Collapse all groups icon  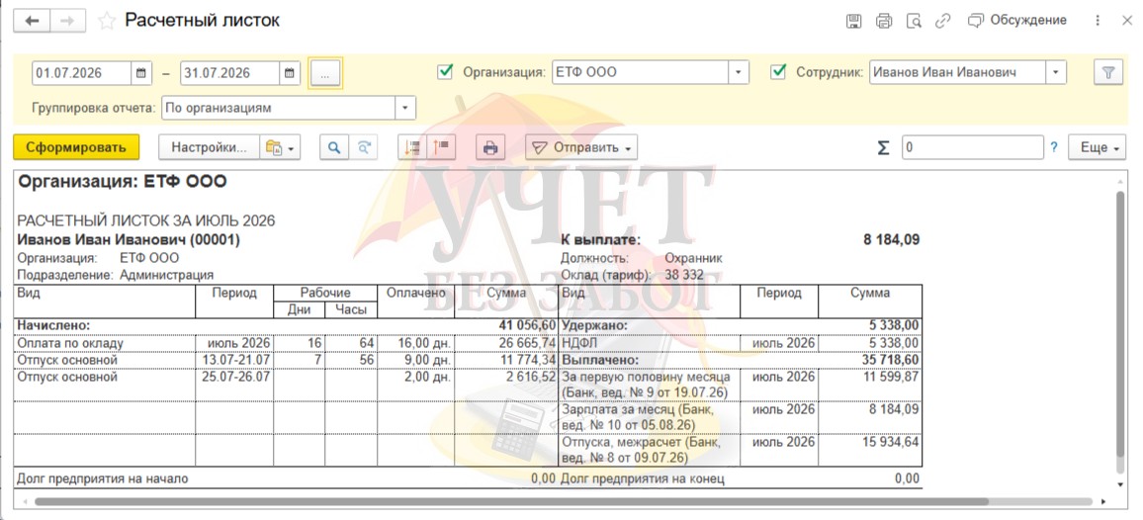pyautogui.click(x=412, y=147)
